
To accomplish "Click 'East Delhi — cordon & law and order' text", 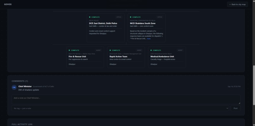I will 103,26.
